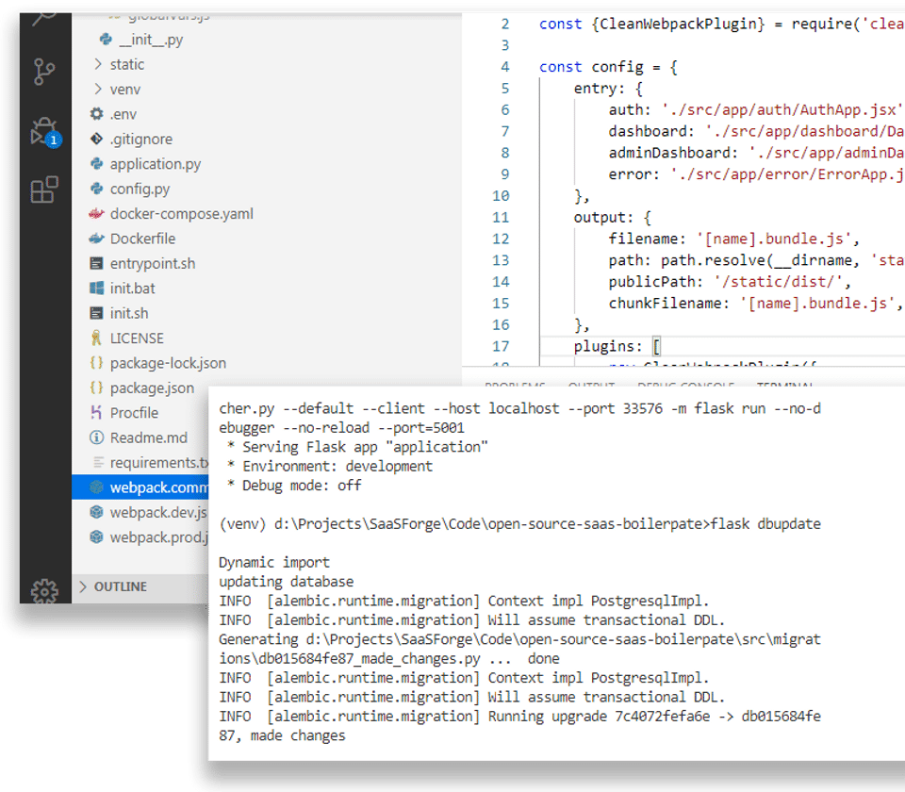Open the Source Control view icon

[x=44, y=72]
